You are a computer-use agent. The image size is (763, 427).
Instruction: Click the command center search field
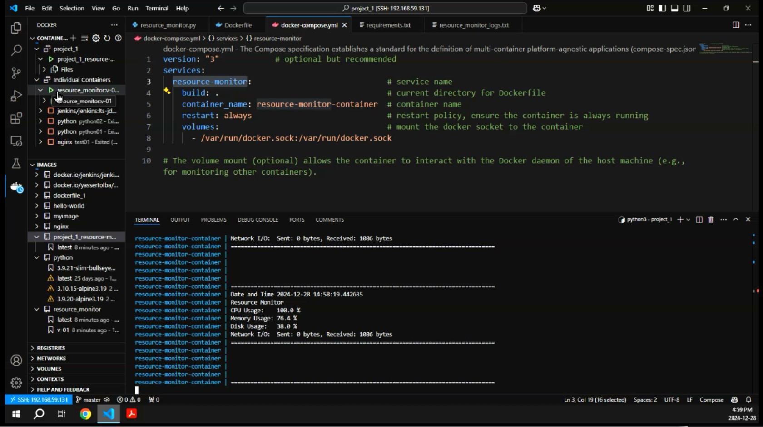click(385, 8)
